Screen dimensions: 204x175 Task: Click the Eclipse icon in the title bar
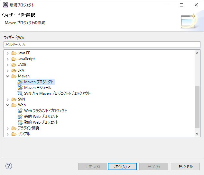[x=5, y=5]
